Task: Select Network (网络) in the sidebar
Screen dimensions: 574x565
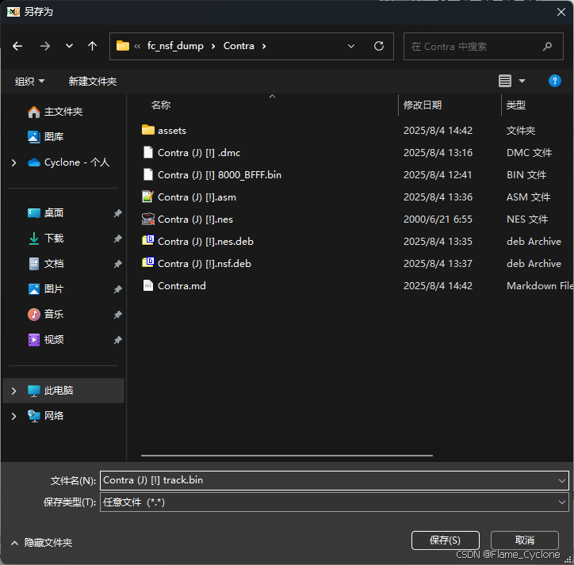Action: (x=46, y=416)
